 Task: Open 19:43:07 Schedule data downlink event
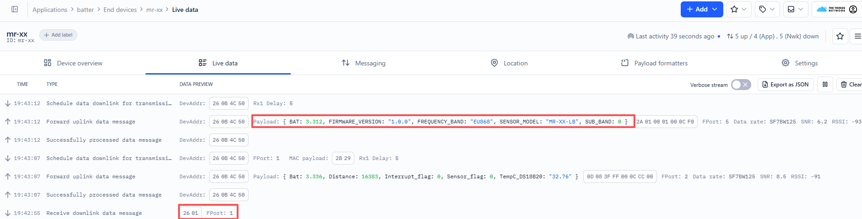431,158
